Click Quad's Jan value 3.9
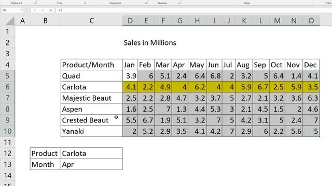This screenshot has height=186, width=332. [130, 76]
